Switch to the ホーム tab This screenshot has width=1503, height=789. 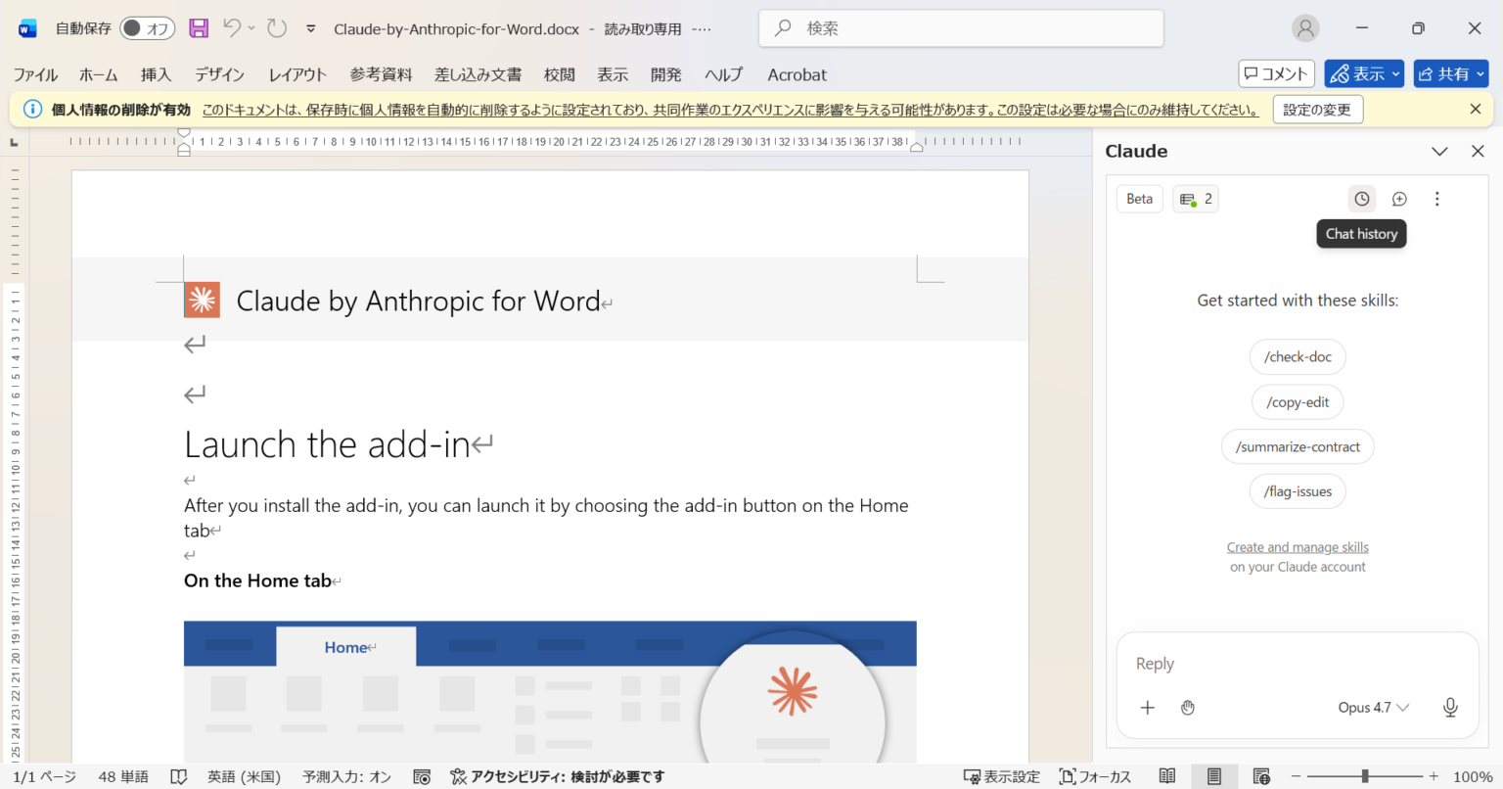coord(99,74)
